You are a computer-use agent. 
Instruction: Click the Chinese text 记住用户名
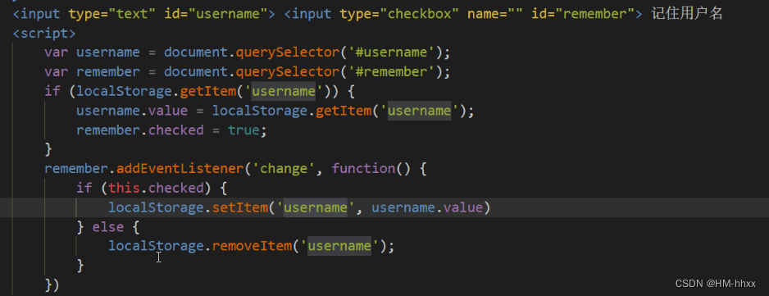[687, 14]
